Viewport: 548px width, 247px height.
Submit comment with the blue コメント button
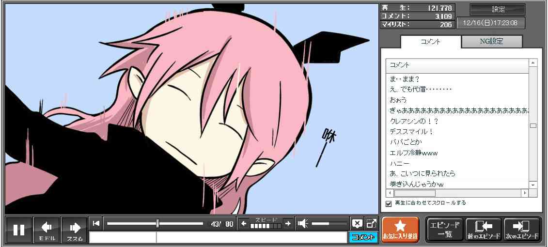363,237
